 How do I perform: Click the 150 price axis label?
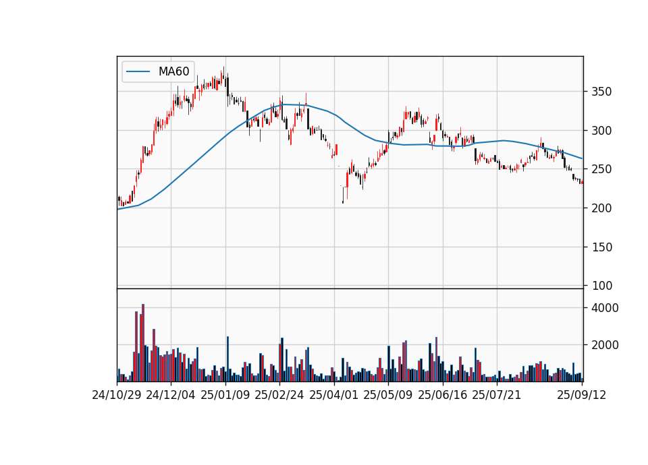601,247
